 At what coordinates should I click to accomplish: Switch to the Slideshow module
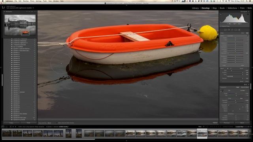coord(232,8)
